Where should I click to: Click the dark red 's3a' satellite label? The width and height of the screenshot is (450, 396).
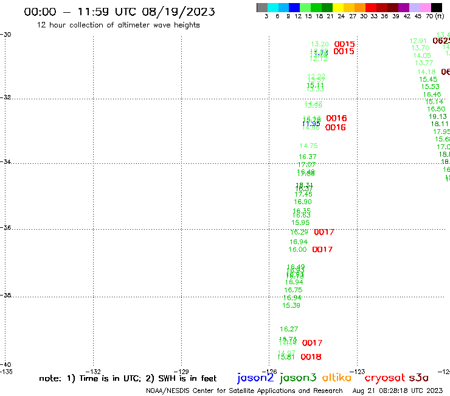419,378
